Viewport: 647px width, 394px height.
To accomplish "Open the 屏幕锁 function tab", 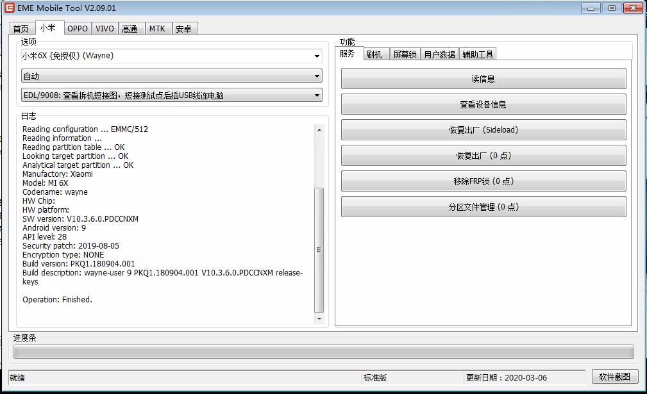I will (405, 54).
